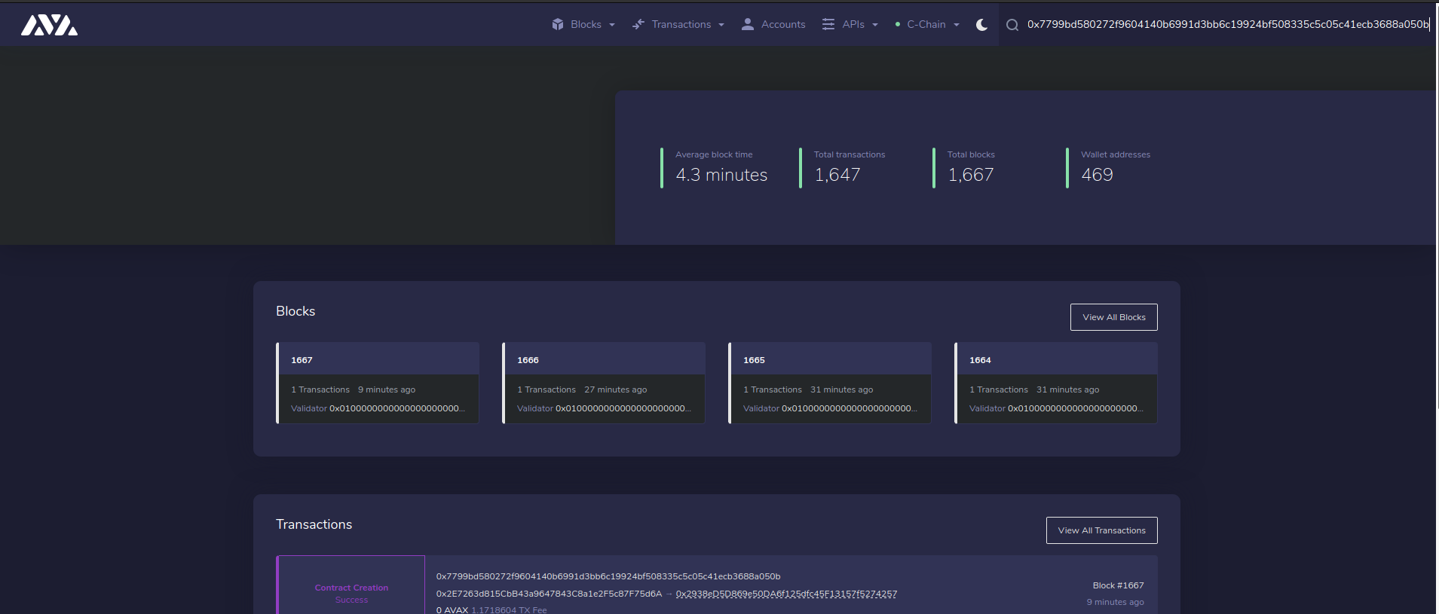Click the APIs sliders icon
The width and height of the screenshot is (1439, 614).
click(828, 24)
